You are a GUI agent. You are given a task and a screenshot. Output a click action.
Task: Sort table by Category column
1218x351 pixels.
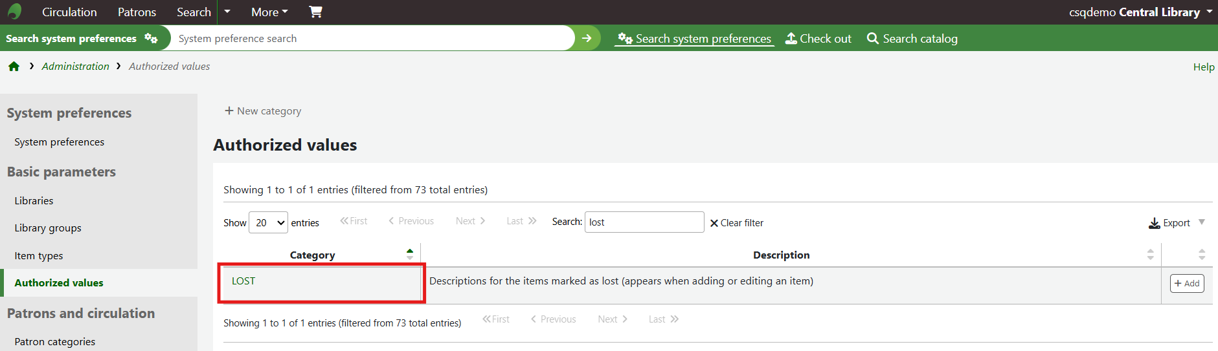click(312, 255)
